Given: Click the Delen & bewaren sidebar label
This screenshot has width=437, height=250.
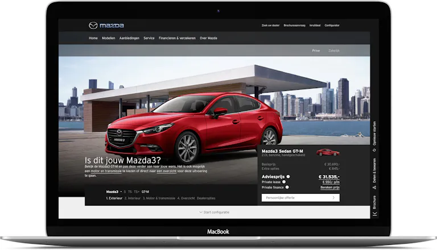Looking at the screenshot, I should (374, 170).
